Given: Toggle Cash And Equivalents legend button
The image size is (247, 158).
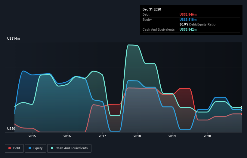Looking at the screenshot, I should pos(69,148).
